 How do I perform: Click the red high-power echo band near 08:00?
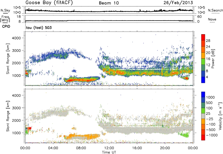click(x=81, y=80)
